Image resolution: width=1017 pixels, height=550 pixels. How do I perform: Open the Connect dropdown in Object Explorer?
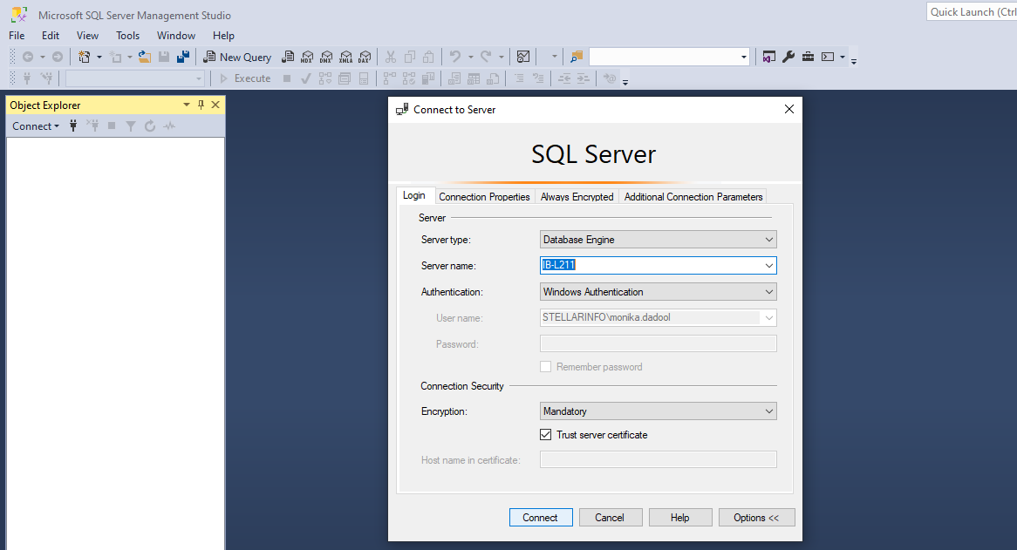pyautogui.click(x=36, y=126)
